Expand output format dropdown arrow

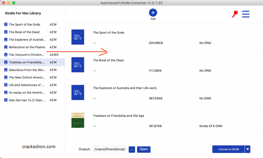[247, 149]
